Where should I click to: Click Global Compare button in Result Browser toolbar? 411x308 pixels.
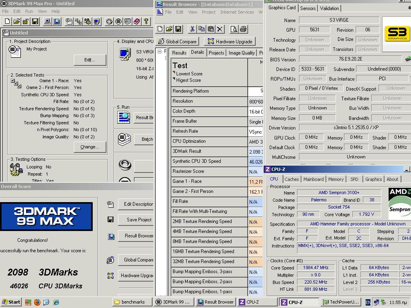point(177,41)
